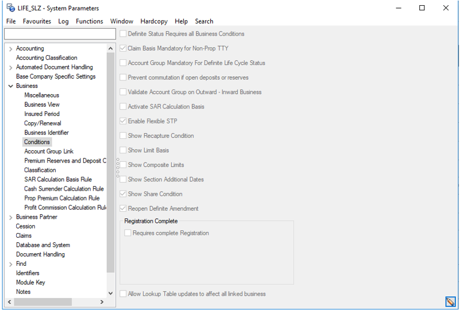The width and height of the screenshot is (460, 310).
Task: Expand the Accounting tree node
Action: [x=10, y=49]
